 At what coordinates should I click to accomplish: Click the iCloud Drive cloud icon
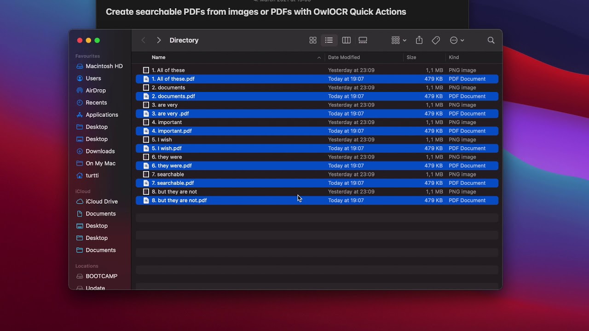pos(80,201)
